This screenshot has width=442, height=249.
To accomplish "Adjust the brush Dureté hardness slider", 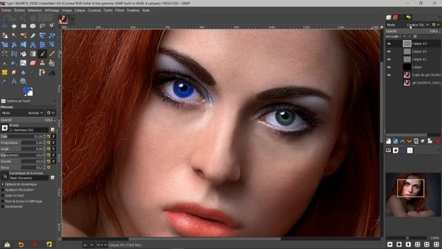I will 23,161.
